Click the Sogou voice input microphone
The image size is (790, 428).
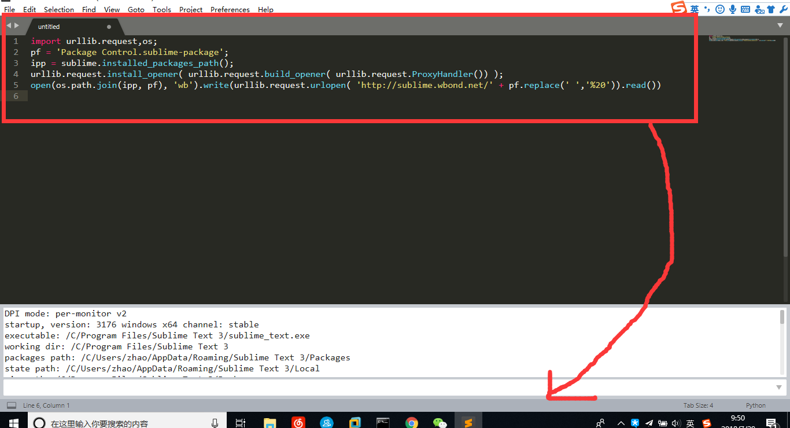click(733, 9)
